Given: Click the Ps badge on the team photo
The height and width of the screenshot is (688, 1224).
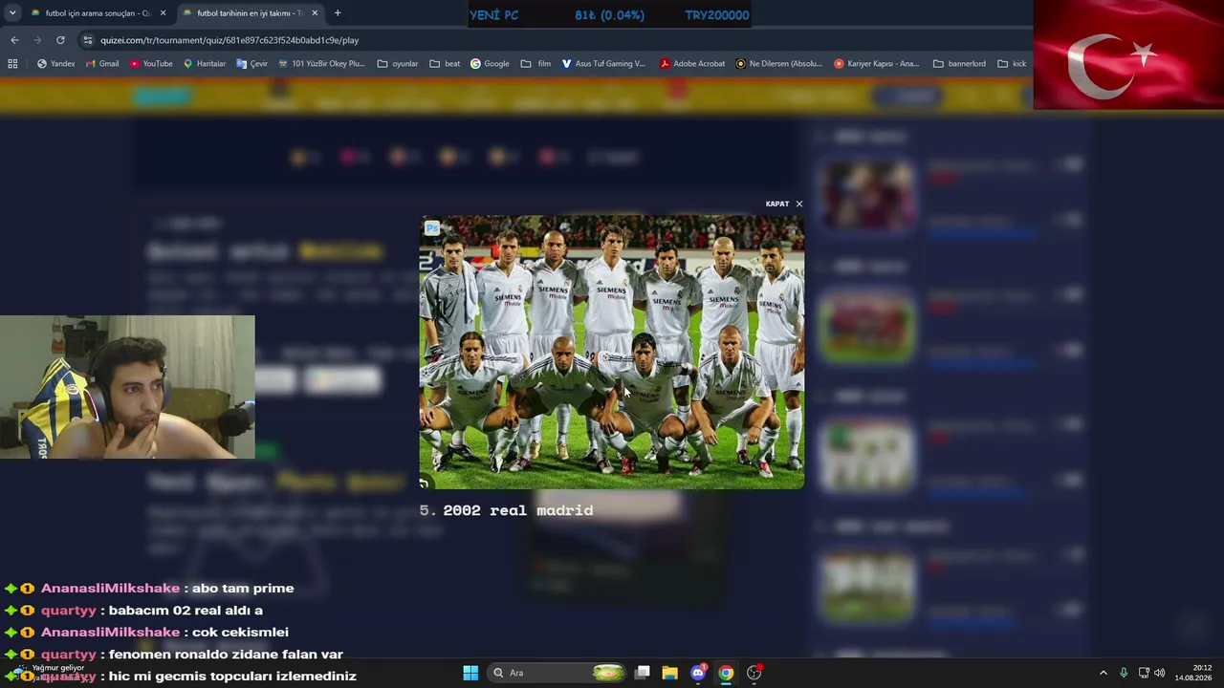Looking at the screenshot, I should click(x=432, y=227).
